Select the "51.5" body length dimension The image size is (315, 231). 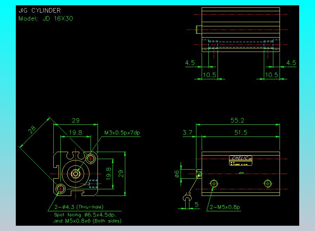pos(241,132)
